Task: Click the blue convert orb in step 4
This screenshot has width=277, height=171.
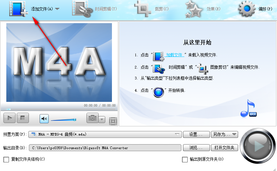Action: (158, 92)
